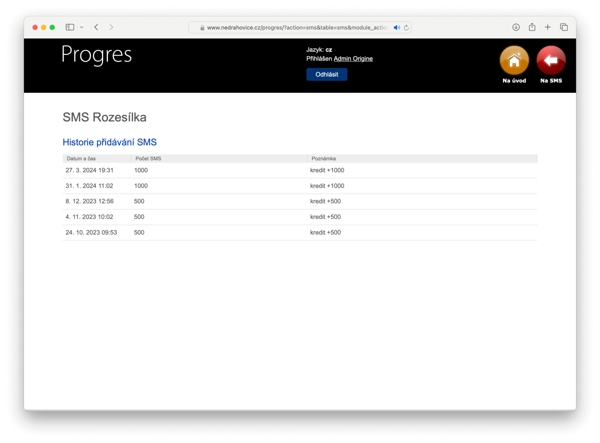Image resolution: width=600 pixels, height=443 pixels.
Task: Mute audio via speaker icon in address bar
Action: click(x=396, y=27)
